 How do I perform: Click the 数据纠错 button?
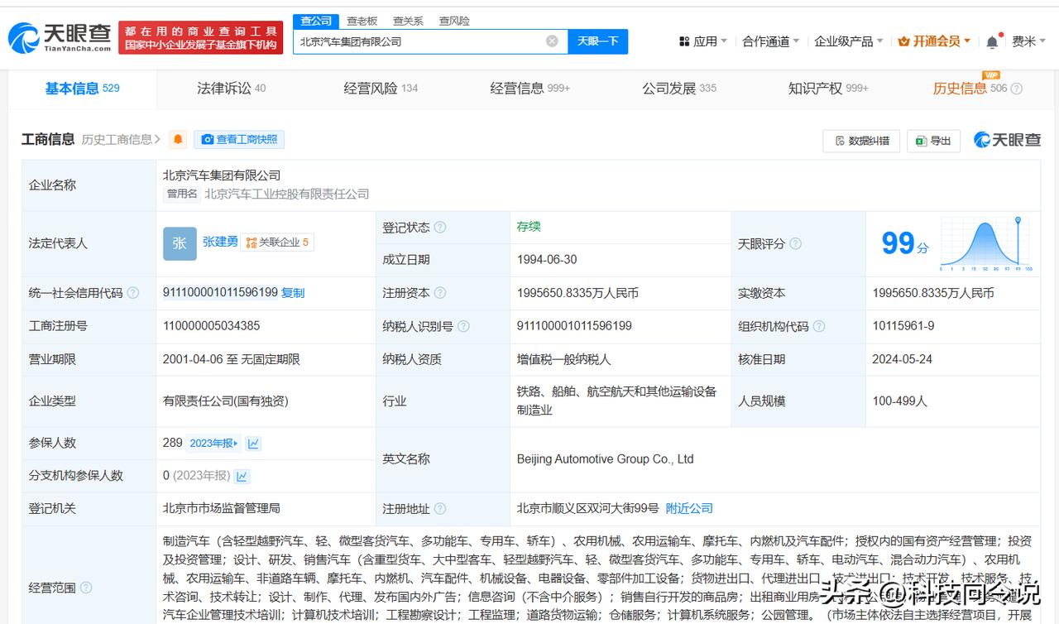coord(861,141)
